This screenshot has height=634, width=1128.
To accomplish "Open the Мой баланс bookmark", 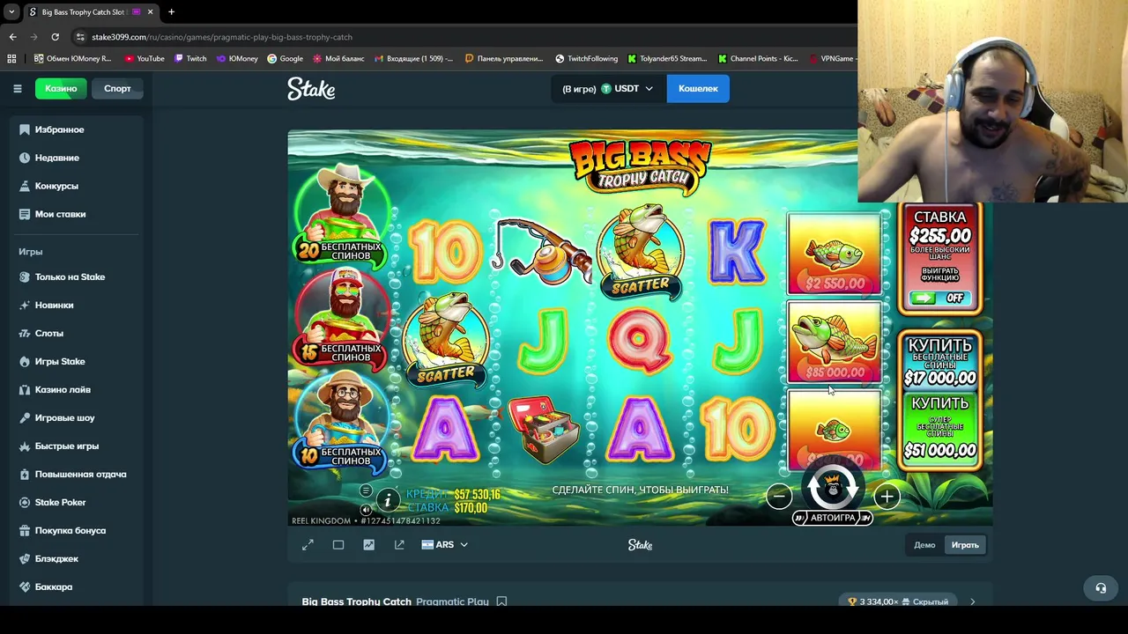I will (x=338, y=59).
